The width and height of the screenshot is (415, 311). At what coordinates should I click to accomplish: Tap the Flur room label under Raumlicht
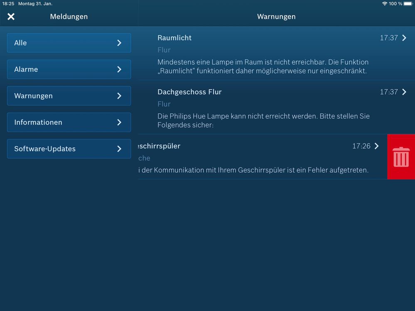(x=164, y=50)
